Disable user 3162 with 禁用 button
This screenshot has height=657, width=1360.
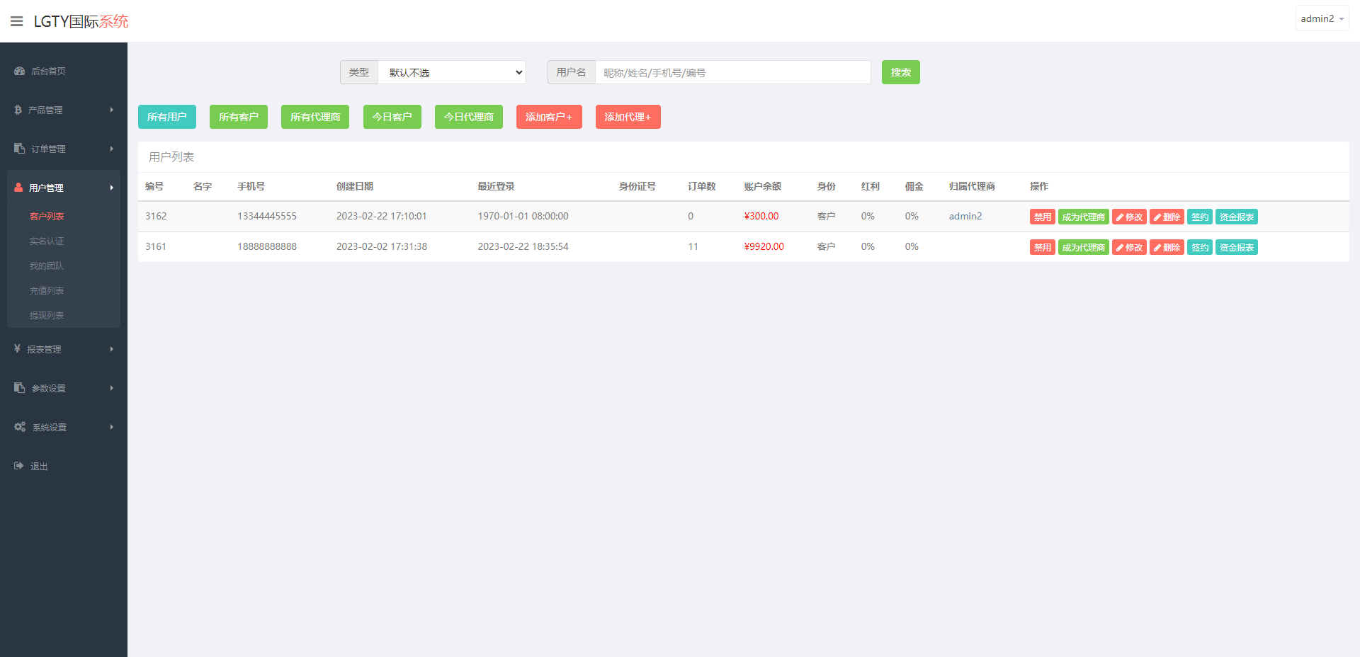click(1042, 217)
